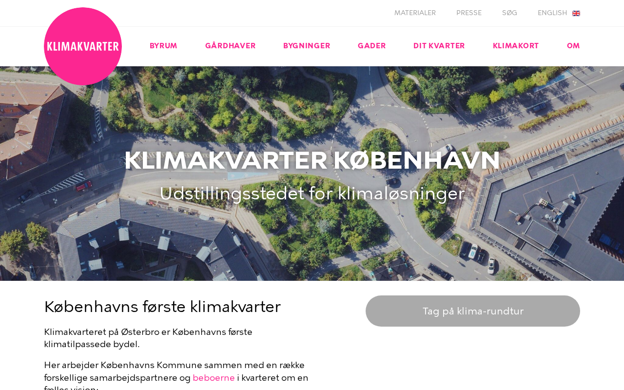Click the Københavns første klimakvarter heading
This screenshot has width=624, height=390.
click(x=162, y=307)
